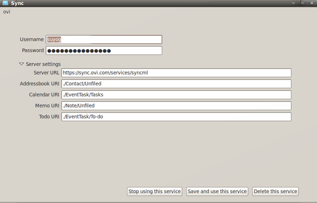
Task: Edit the Memo URI field
Action: (176, 106)
